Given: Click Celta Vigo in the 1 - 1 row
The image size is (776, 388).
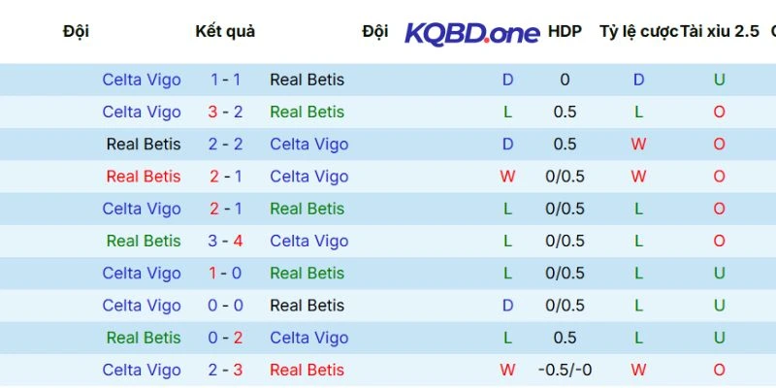Looking at the screenshot, I should 142,80.
